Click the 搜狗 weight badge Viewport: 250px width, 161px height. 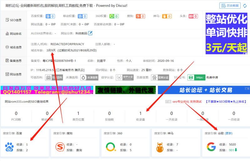pyautogui.click(x=140, y=16)
